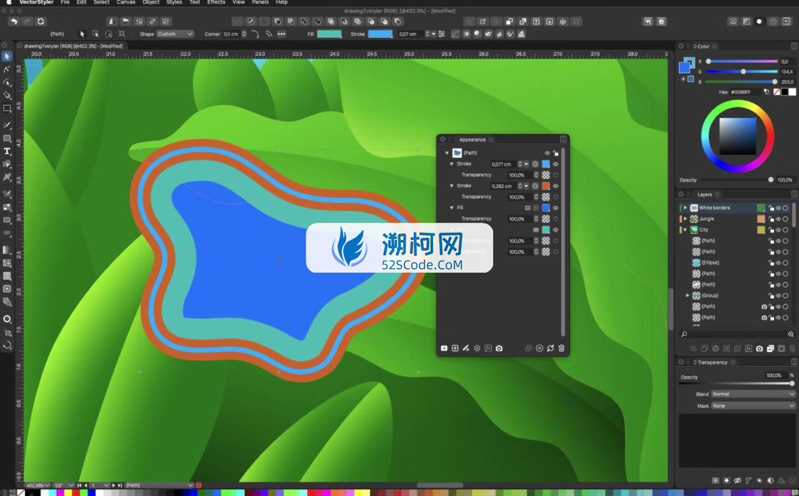Expand the White borders layer
The image size is (799, 496).
coord(685,208)
